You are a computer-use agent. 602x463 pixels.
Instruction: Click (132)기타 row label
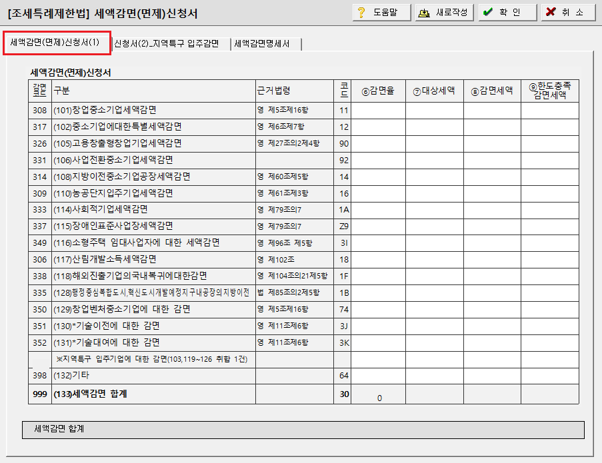coord(71,376)
